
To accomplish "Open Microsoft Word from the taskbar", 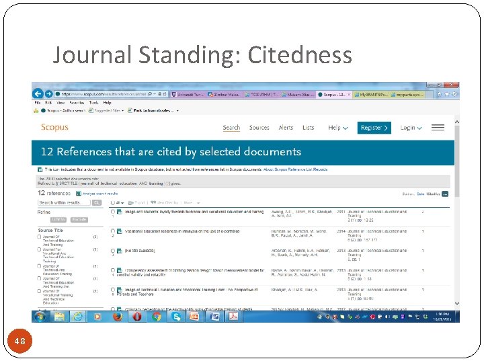I will point(214,317).
